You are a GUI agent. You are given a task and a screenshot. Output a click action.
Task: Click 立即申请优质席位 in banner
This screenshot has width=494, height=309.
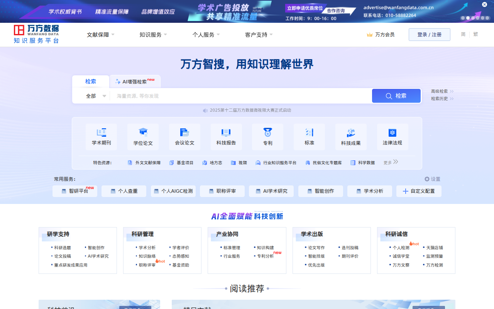pyautogui.click(x=305, y=8)
